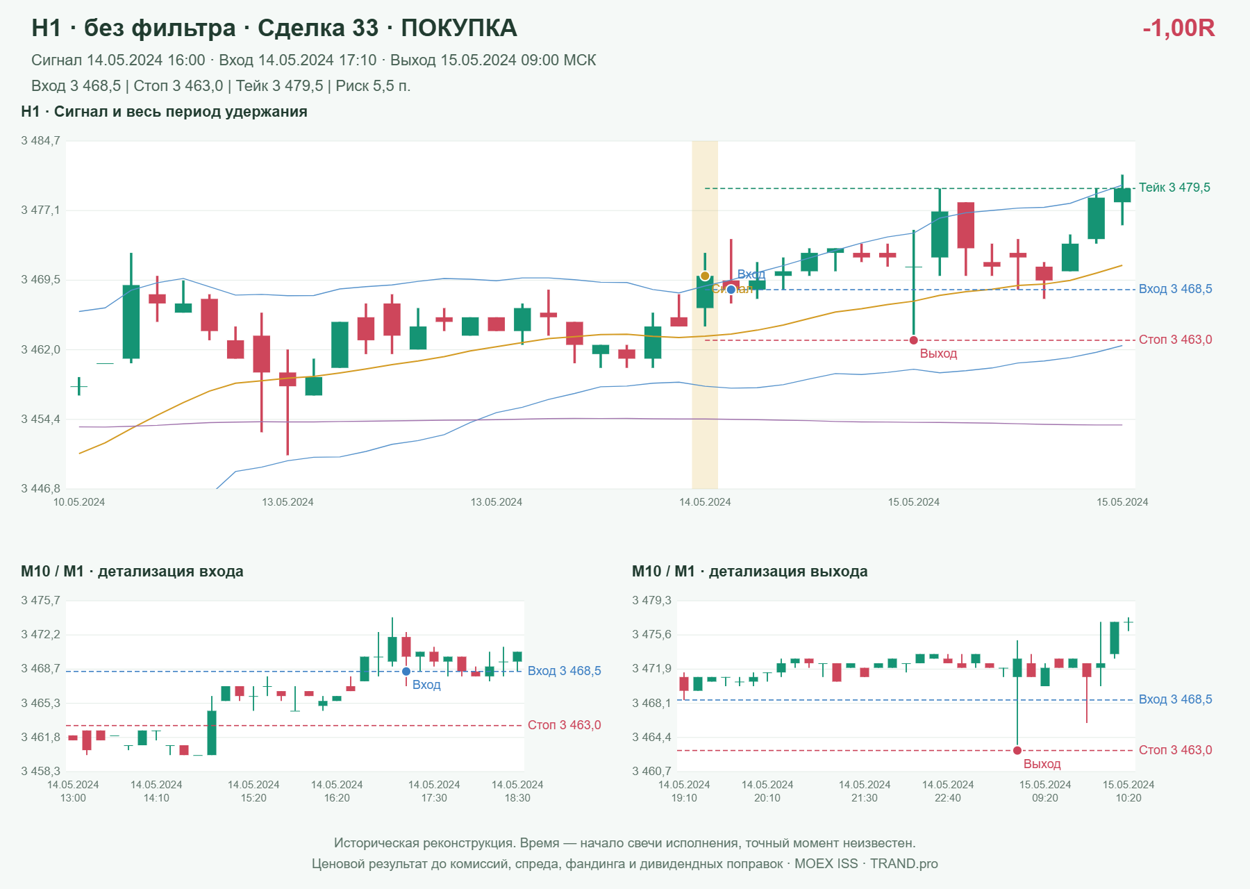
Task: Click the "Тейк 3 479,5" level label
Action: pos(1174,188)
